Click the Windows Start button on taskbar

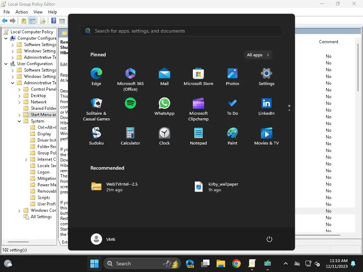click(94, 263)
